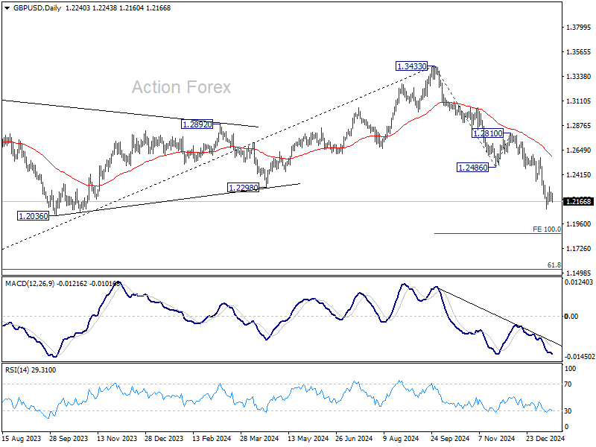Select the 1.28920 price label
The height and width of the screenshot is (447, 596).
pyautogui.click(x=197, y=124)
